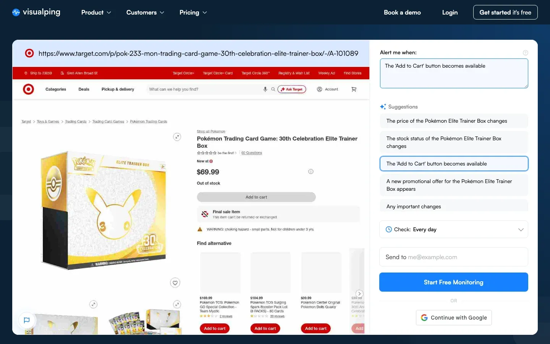Open the Login page
This screenshot has height=344, width=550.
450,12
